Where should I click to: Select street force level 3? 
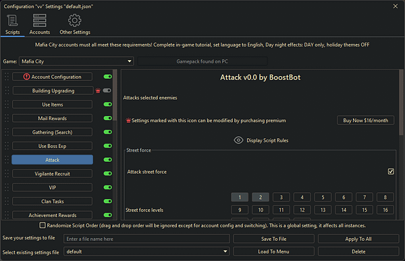point(281,197)
